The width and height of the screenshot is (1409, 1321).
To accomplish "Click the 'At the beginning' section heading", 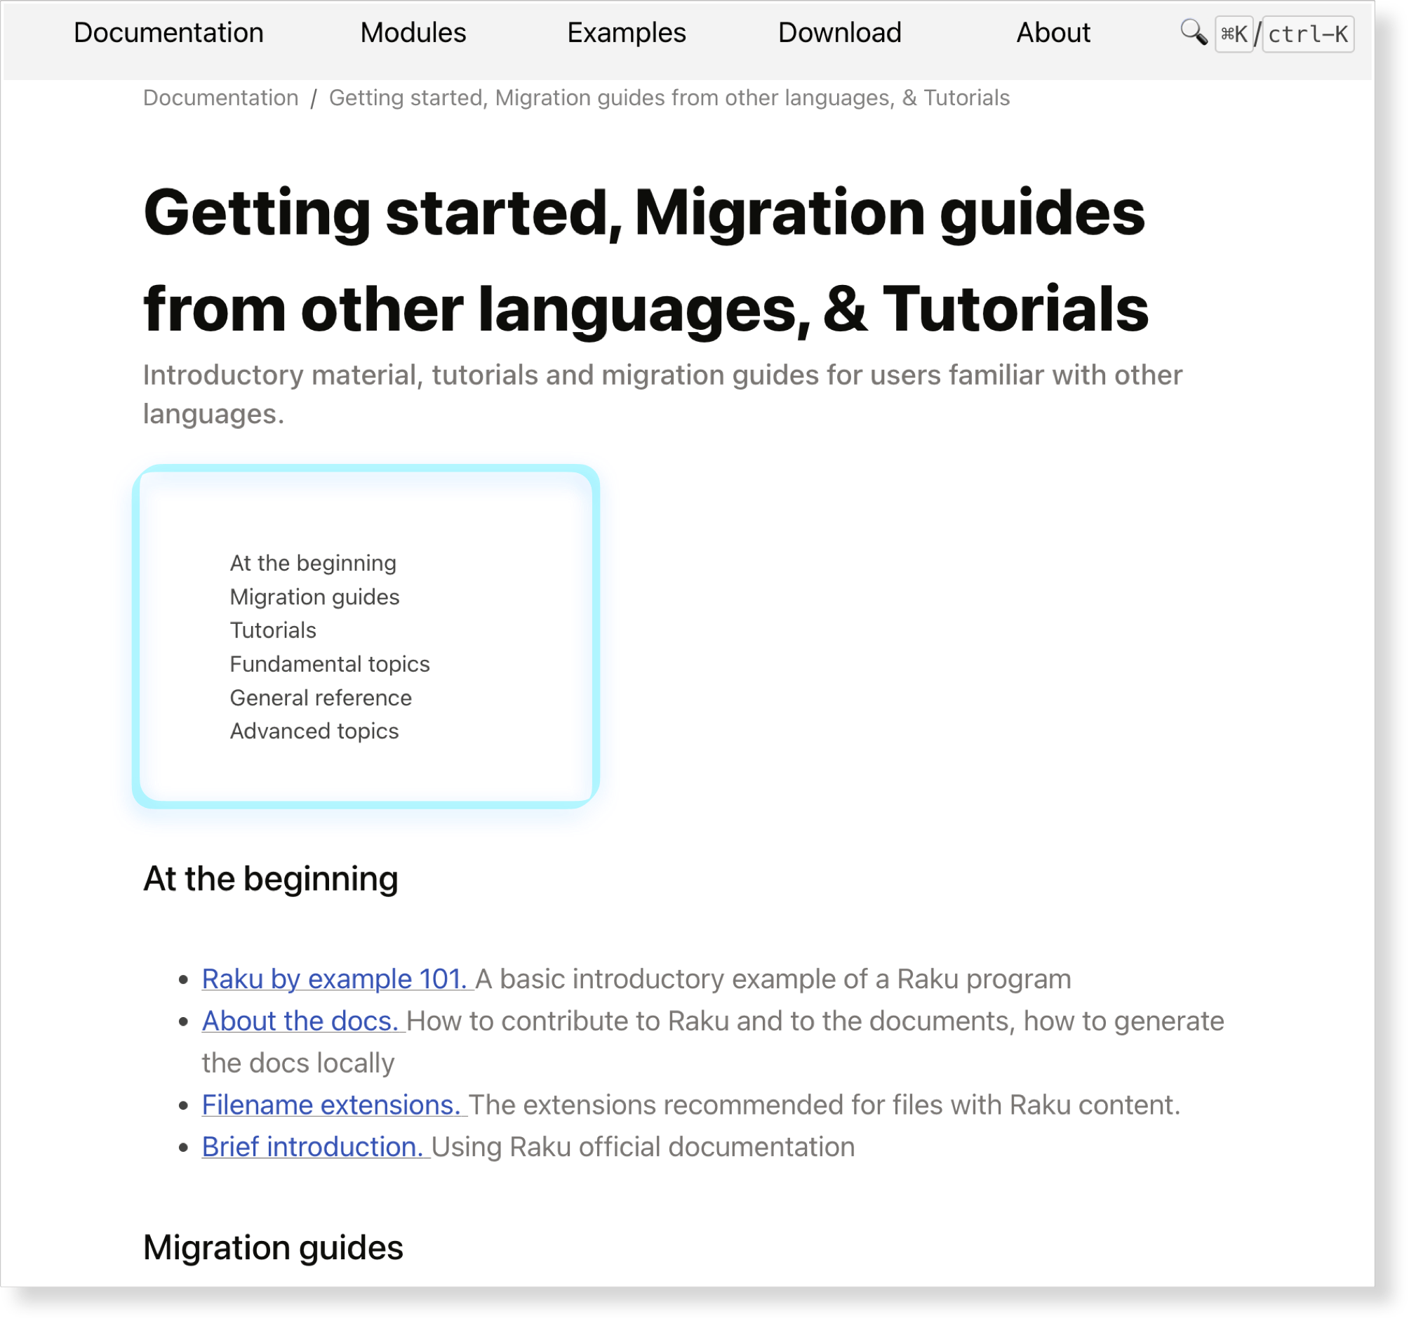I will [x=271, y=879].
